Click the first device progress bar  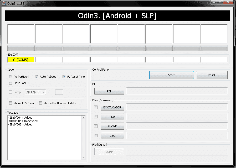click(21, 48)
